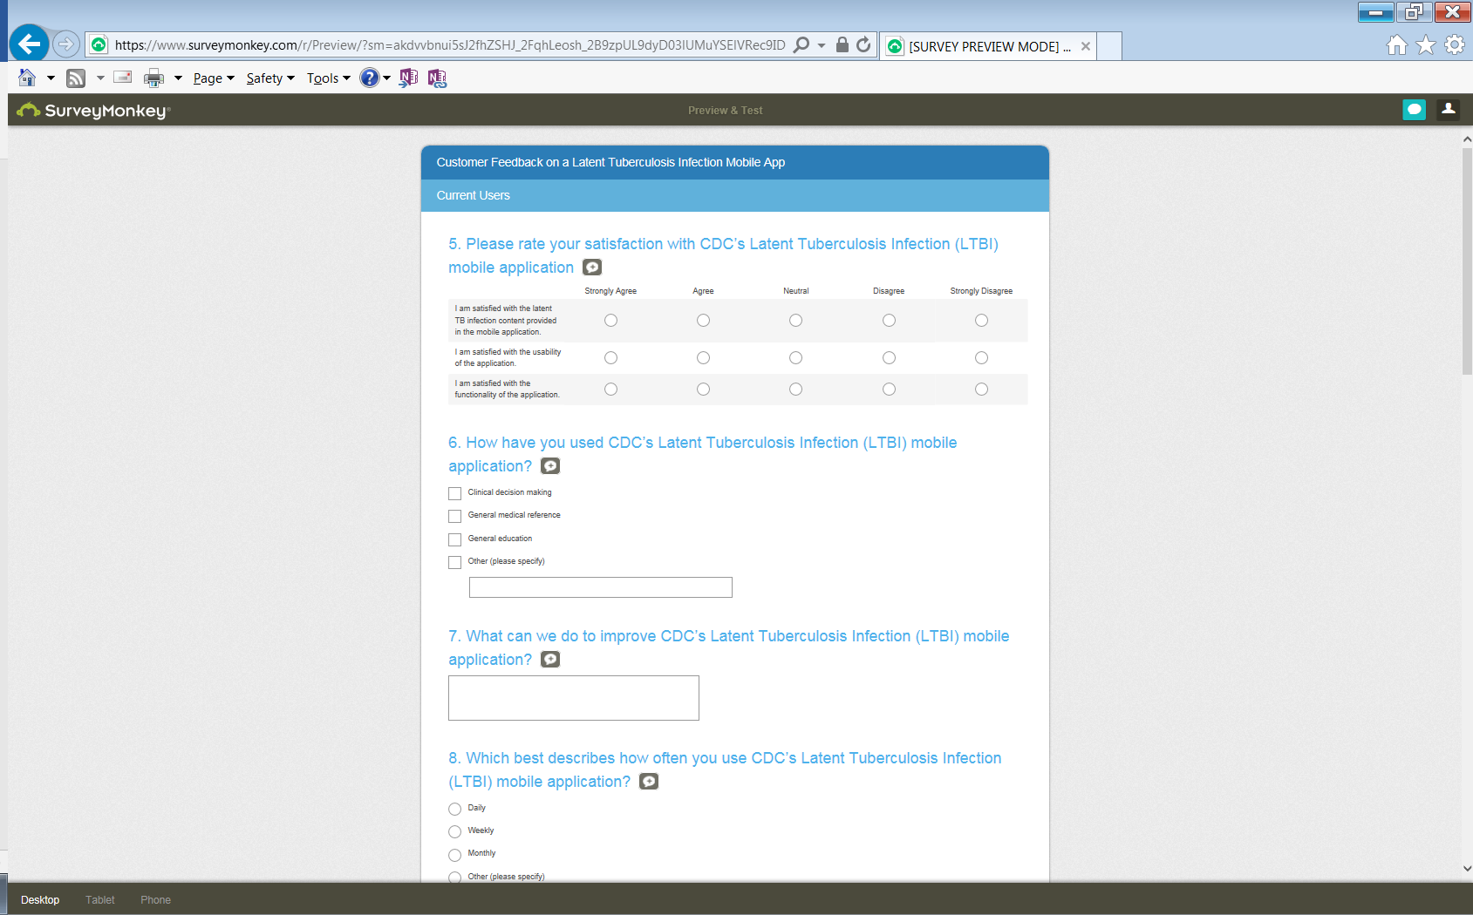Open the Safety dropdown menu
1473x915 pixels.
(270, 78)
